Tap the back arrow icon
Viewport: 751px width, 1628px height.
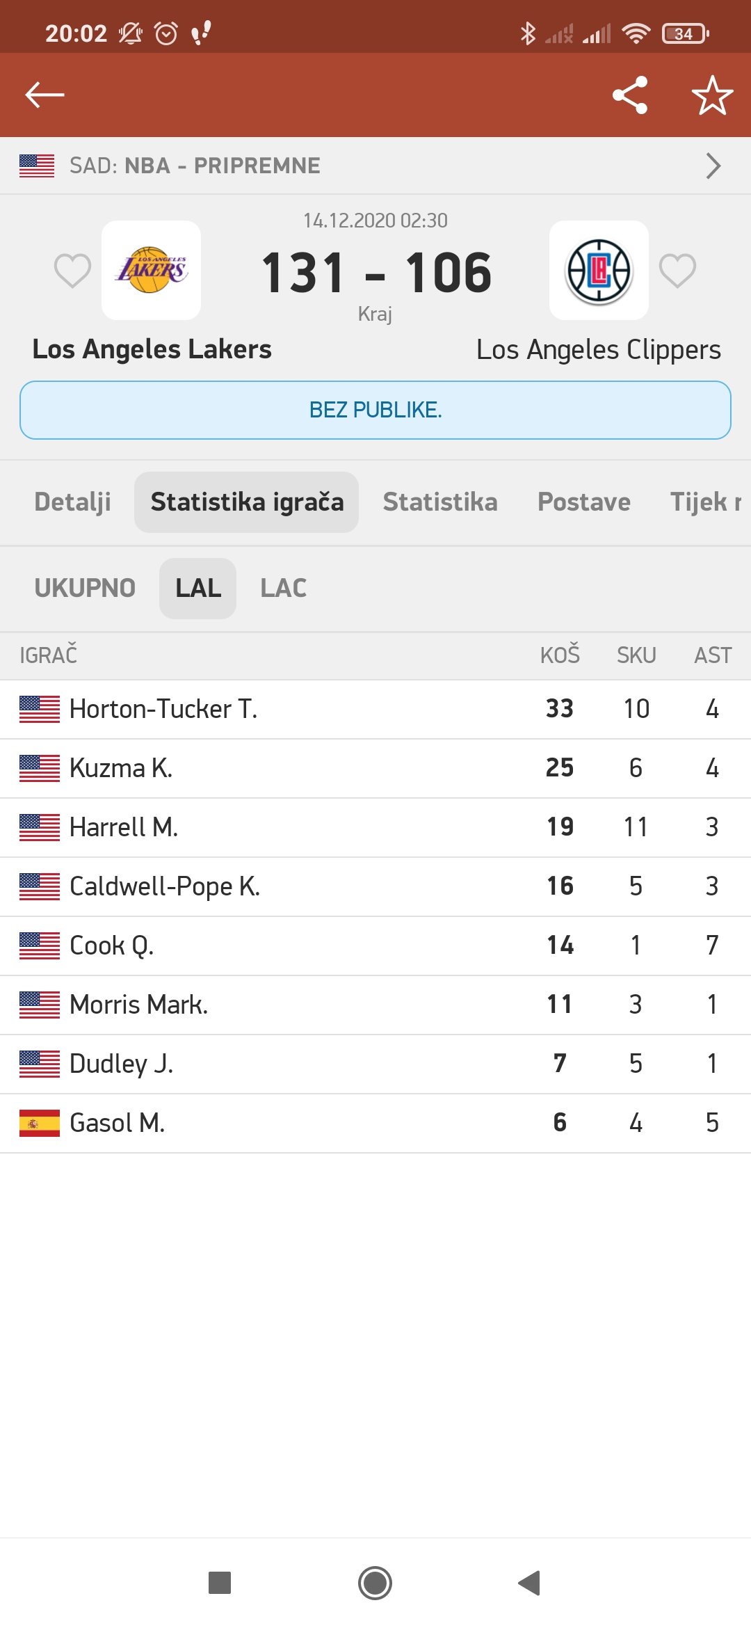click(x=45, y=95)
